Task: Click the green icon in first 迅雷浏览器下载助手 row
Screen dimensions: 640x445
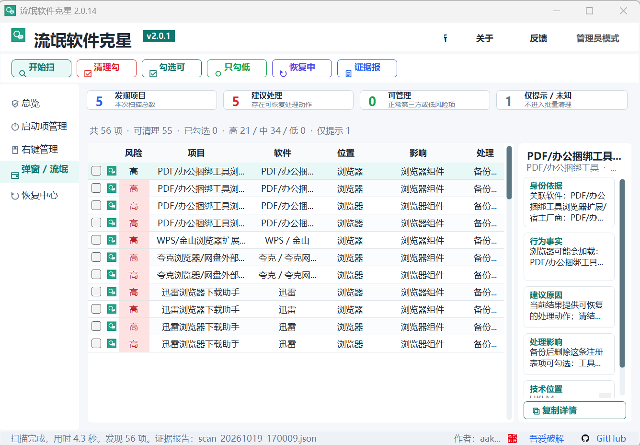Action: click(x=112, y=292)
